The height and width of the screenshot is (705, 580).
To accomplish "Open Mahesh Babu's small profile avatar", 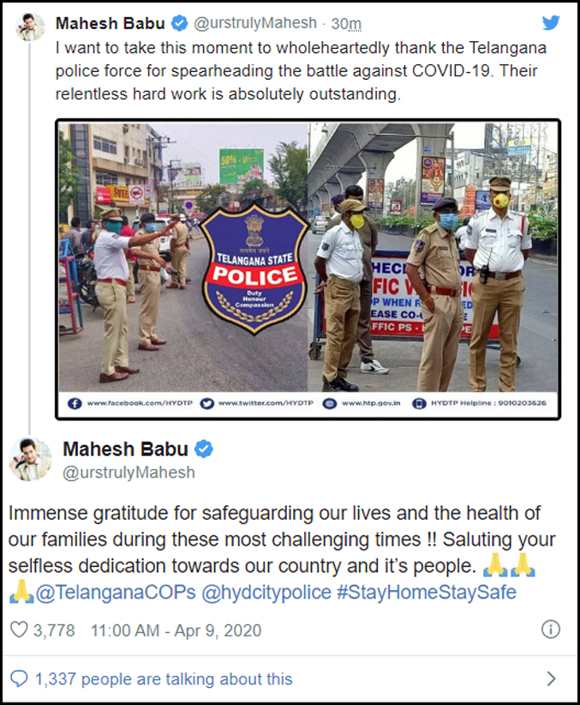I will 31,27.
